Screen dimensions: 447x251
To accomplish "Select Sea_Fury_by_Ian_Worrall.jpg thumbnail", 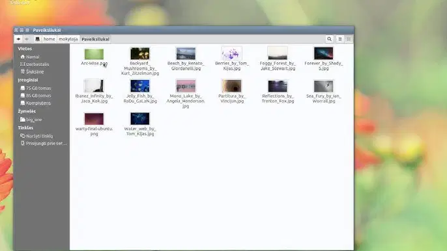I will 324,86.
